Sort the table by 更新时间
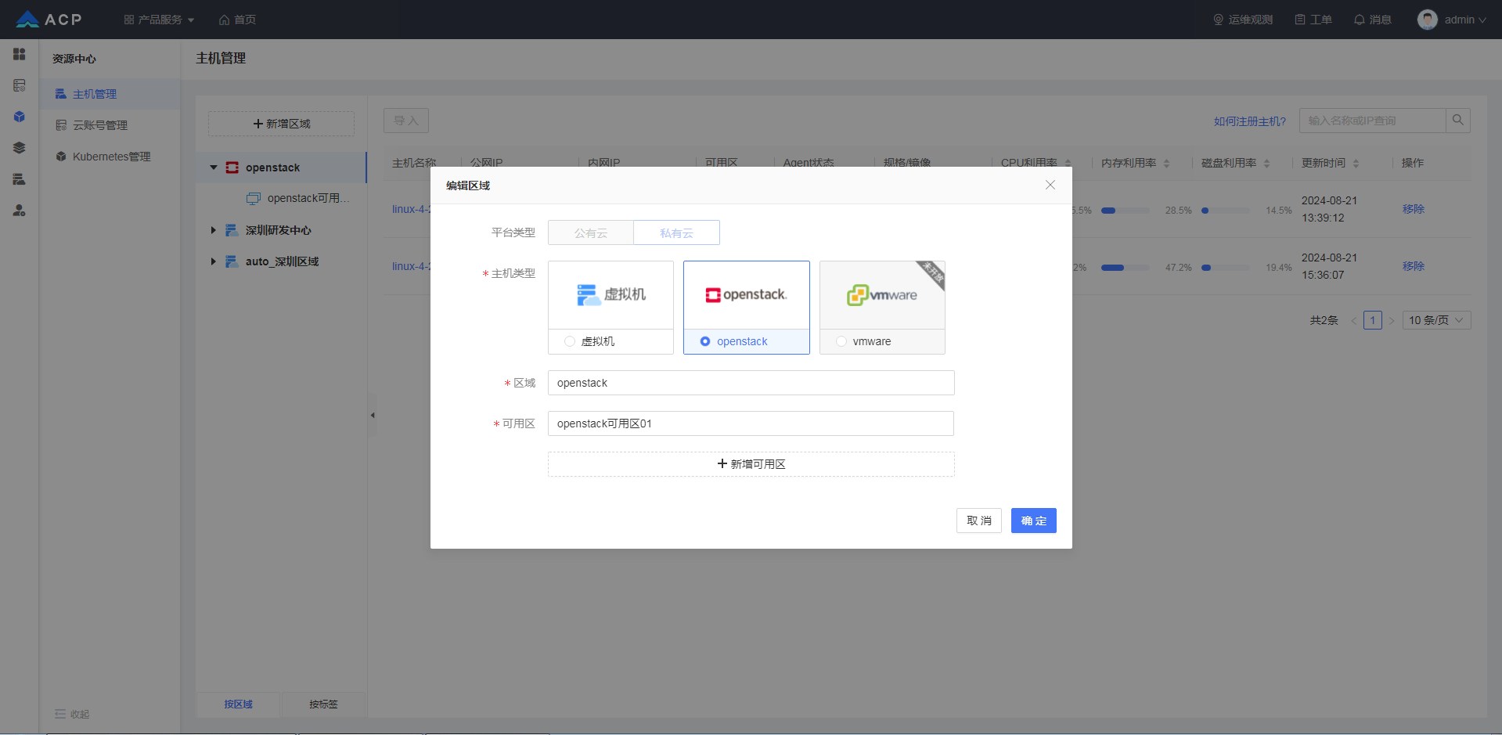The image size is (1502, 735). click(1356, 163)
